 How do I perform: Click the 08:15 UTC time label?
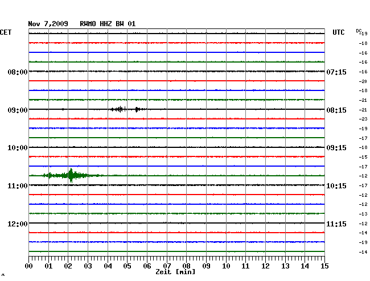tap(336, 110)
